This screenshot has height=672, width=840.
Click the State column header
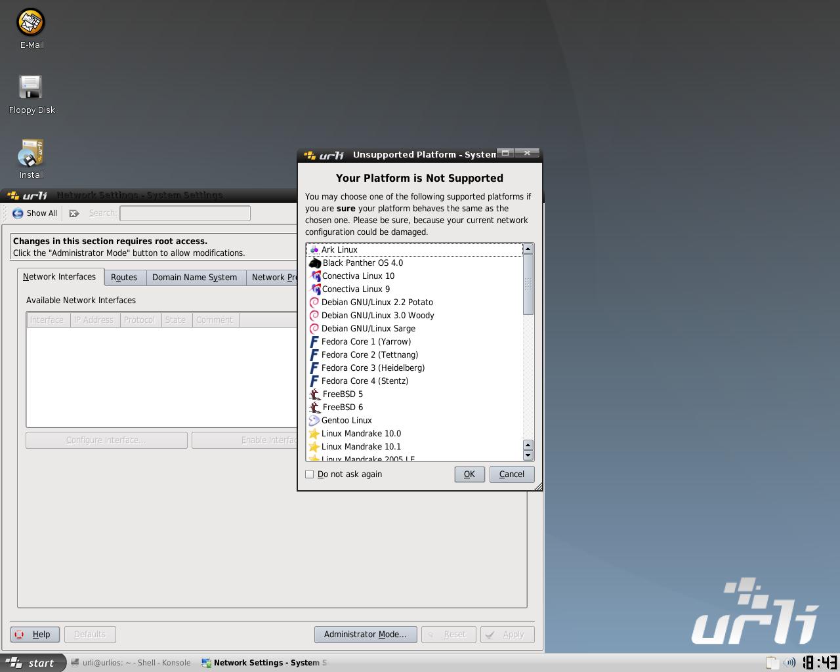point(175,320)
